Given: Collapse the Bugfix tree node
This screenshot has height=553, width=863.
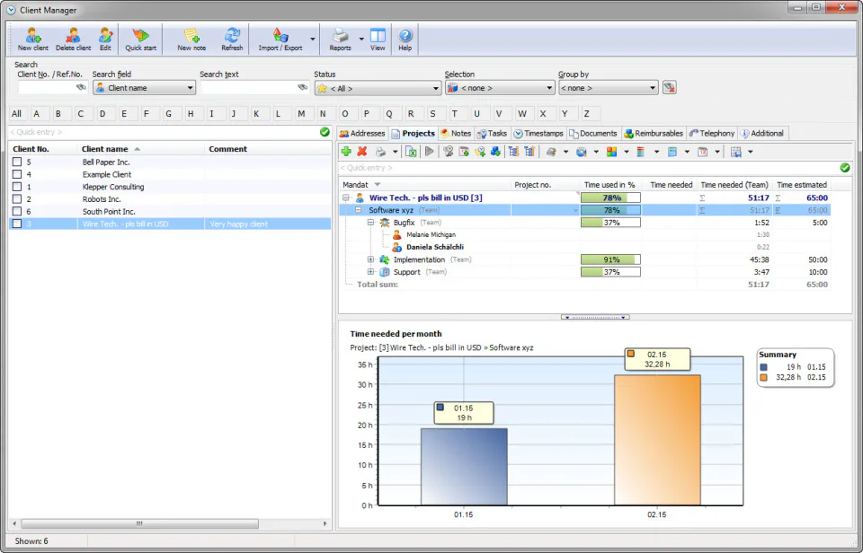Looking at the screenshot, I should point(370,222).
